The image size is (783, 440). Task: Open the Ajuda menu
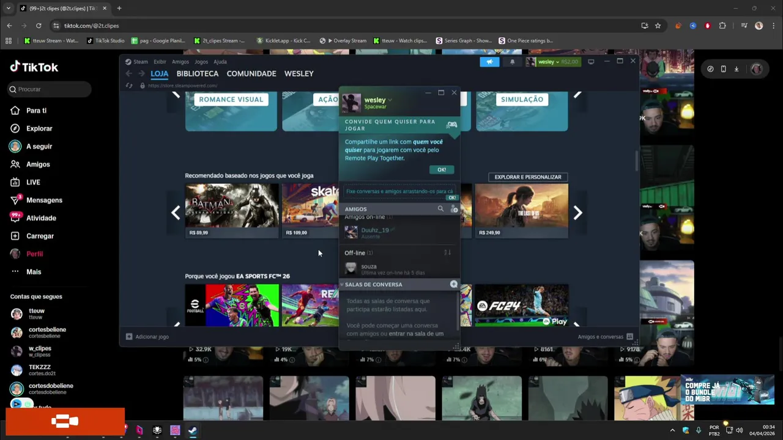coord(220,62)
